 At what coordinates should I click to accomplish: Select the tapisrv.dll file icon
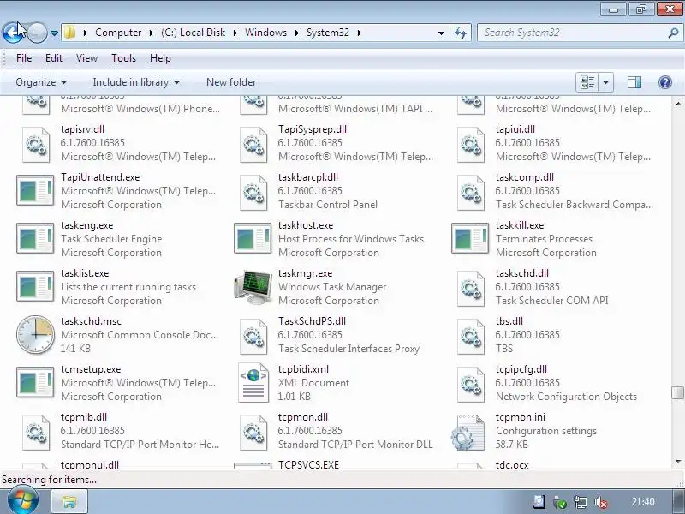(36, 145)
